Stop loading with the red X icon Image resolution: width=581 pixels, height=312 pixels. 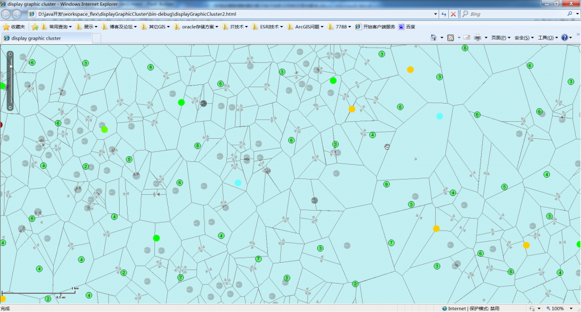[x=453, y=14]
